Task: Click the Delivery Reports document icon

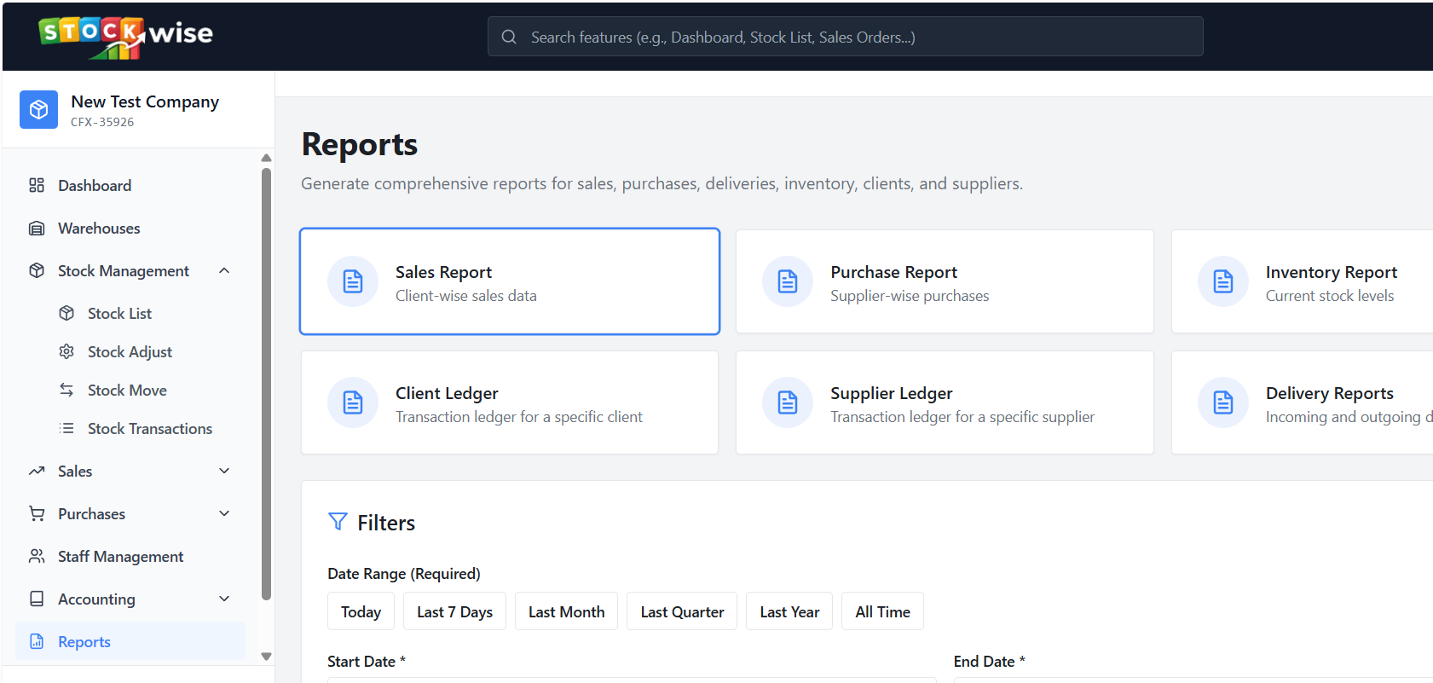Action: pos(1223,402)
